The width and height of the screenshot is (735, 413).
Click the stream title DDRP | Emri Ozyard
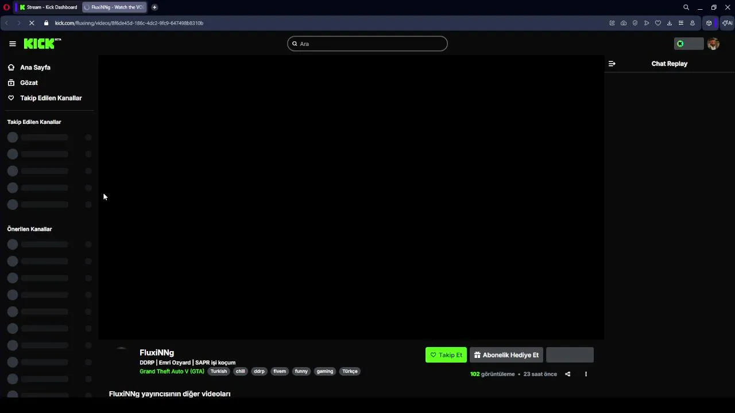click(x=188, y=363)
